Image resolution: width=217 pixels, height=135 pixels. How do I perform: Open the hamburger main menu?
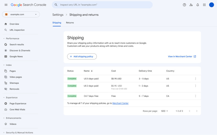6,5
